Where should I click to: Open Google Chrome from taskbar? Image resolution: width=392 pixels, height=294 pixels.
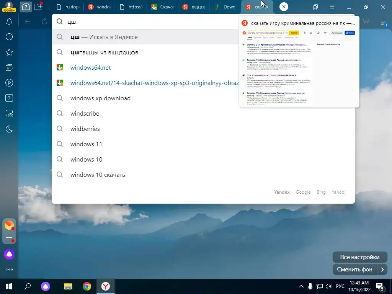87,286
